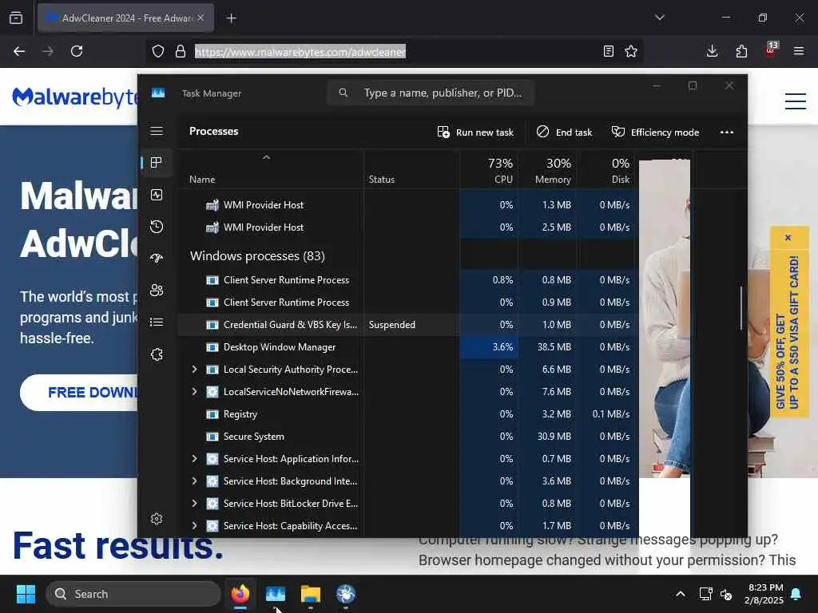
Task: Expand Service Host: BitLocker Drive row
Action: [x=195, y=504]
